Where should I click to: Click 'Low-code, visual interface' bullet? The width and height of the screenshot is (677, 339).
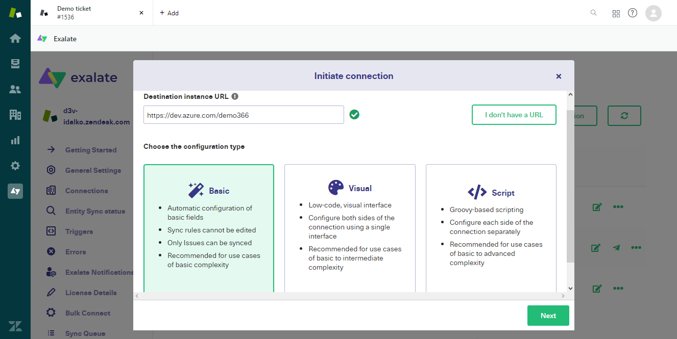350,205
